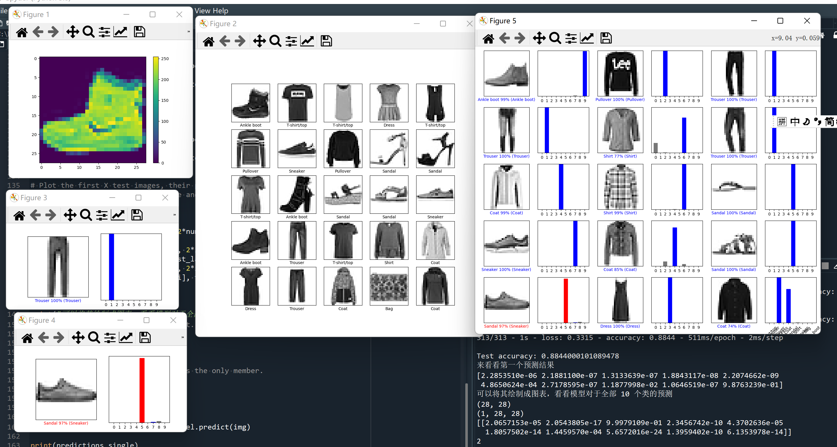Toggle Zoom magnifier tool in Figure 5
Viewport: 837px width, 447px height.
555,38
